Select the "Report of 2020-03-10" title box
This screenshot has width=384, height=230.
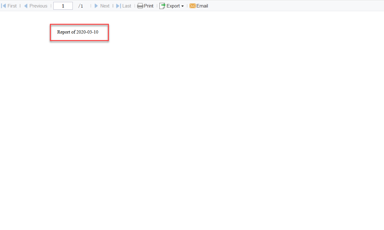(x=79, y=32)
